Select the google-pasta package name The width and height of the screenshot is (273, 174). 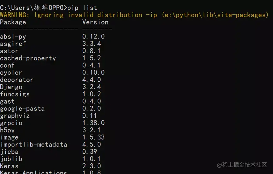pyautogui.click(x=22, y=109)
